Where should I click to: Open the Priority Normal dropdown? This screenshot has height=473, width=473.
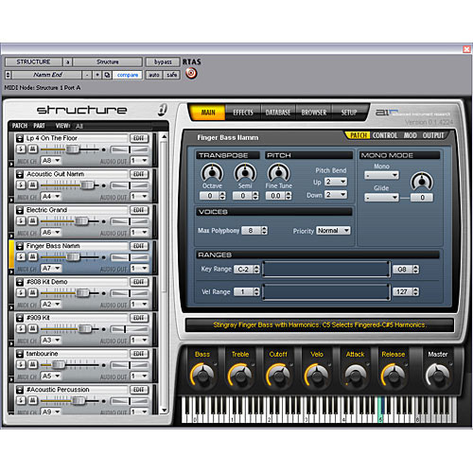coord(333,231)
